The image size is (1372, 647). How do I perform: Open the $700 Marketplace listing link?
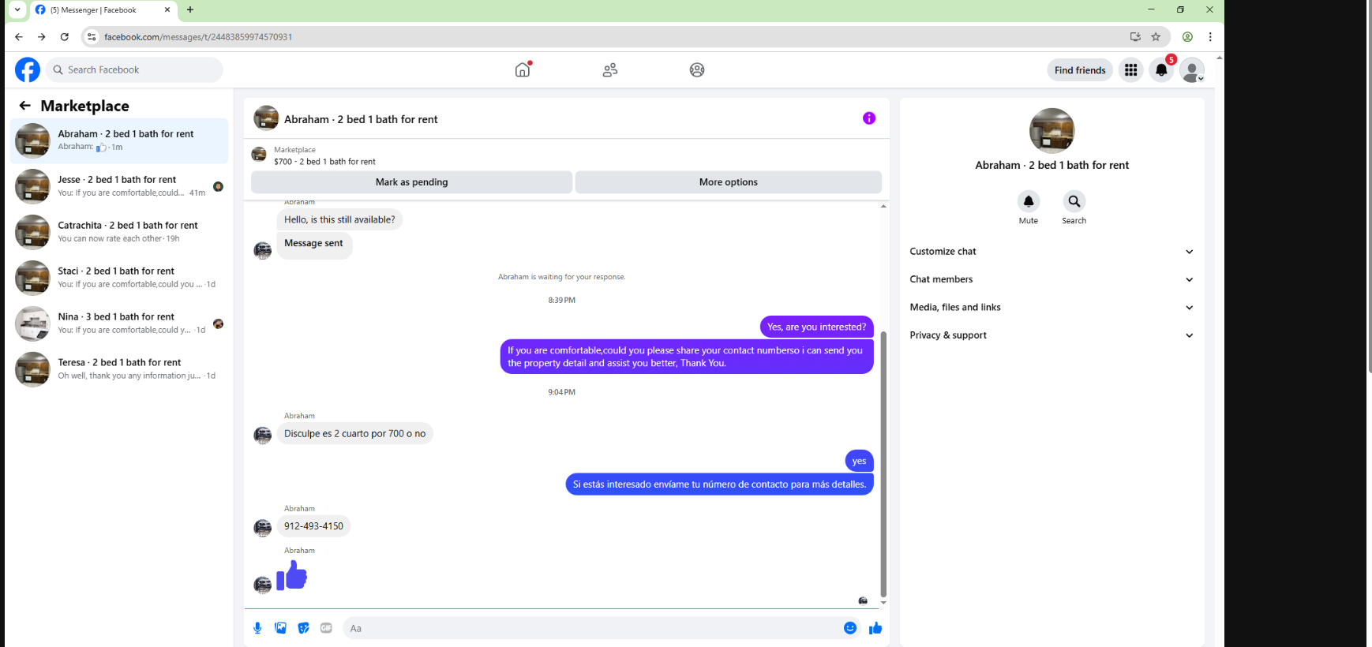pos(324,162)
